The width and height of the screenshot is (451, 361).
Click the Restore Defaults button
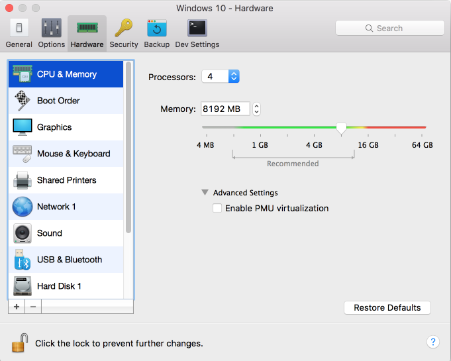(x=387, y=308)
